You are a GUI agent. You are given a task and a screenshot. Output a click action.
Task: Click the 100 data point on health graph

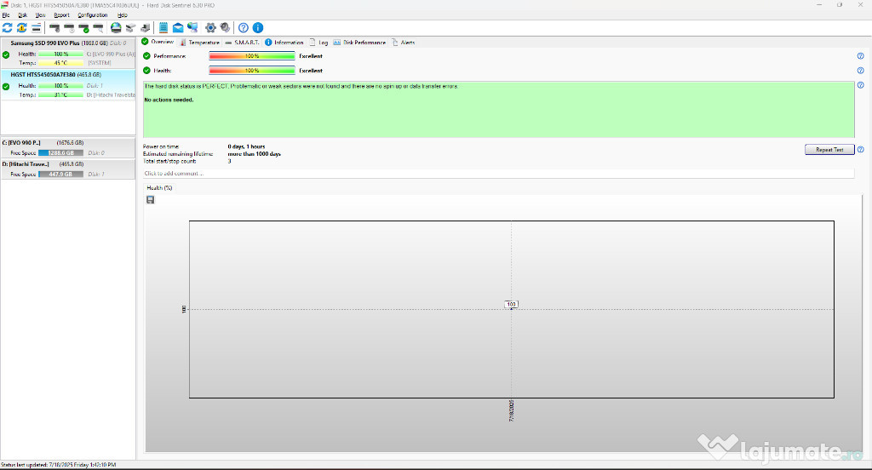pyautogui.click(x=511, y=304)
